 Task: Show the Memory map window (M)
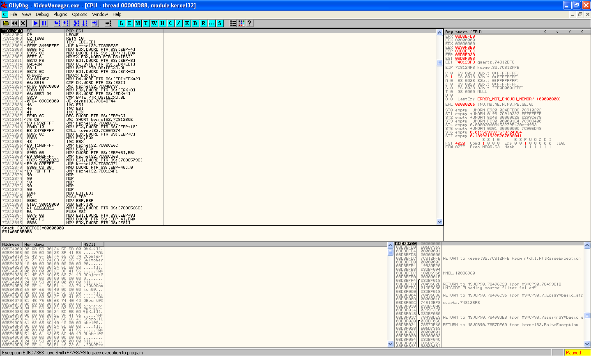[x=138, y=23]
